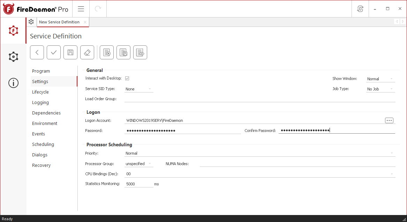The width and height of the screenshot is (407, 222).
Task: Save the service definition with the save icon
Action: coord(70,52)
